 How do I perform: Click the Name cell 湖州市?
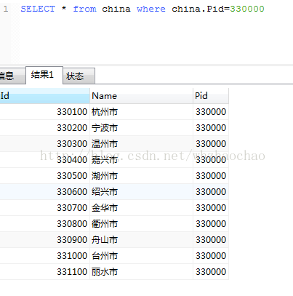pos(141,176)
